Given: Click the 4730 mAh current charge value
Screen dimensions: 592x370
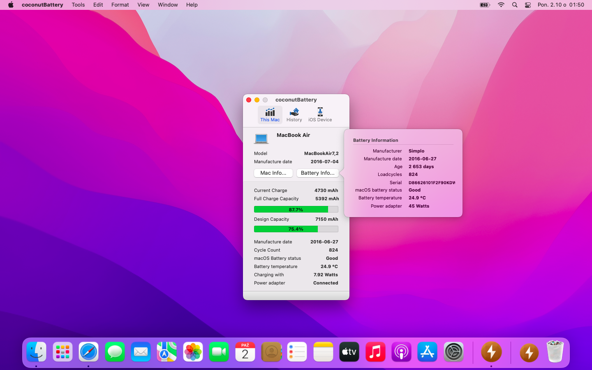Looking at the screenshot, I should tap(326, 190).
